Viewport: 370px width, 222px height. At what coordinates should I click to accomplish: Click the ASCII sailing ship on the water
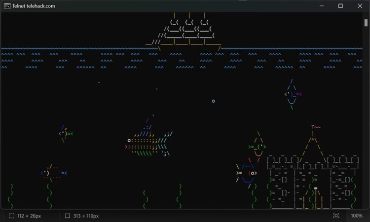pyautogui.click(x=184, y=32)
